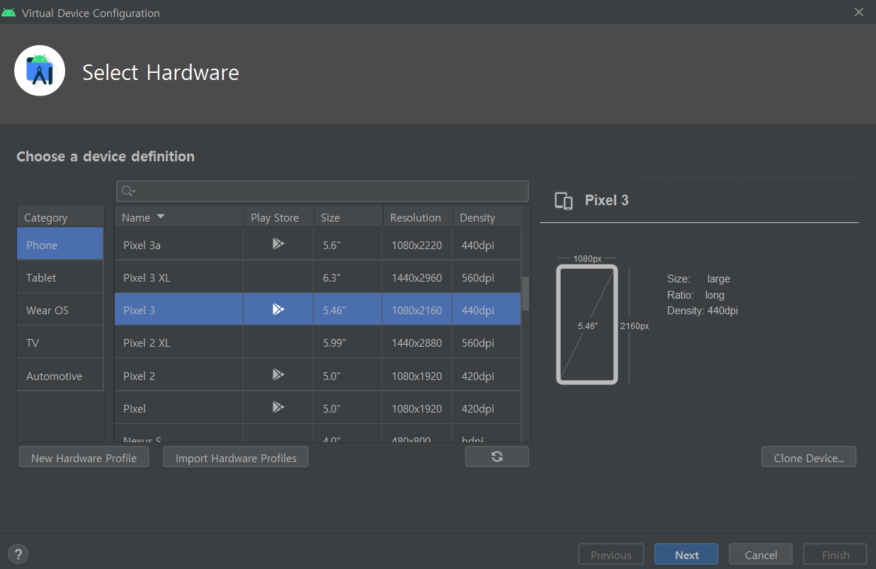The height and width of the screenshot is (569, 876).
Task: Select the Wear OS category
Action: tap(60, 310)
